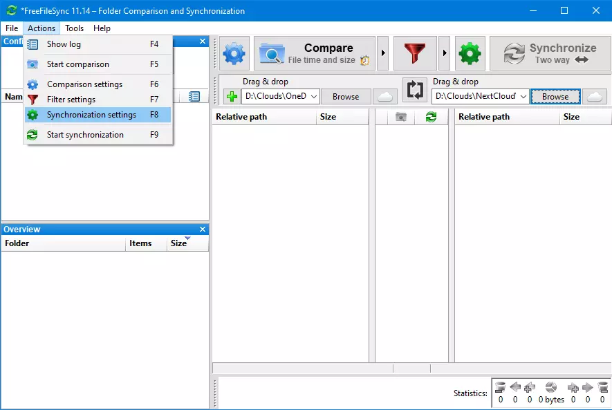Click the left delete statistics icon
Viewport: 612px width, 410px height.
pos(501,387)
